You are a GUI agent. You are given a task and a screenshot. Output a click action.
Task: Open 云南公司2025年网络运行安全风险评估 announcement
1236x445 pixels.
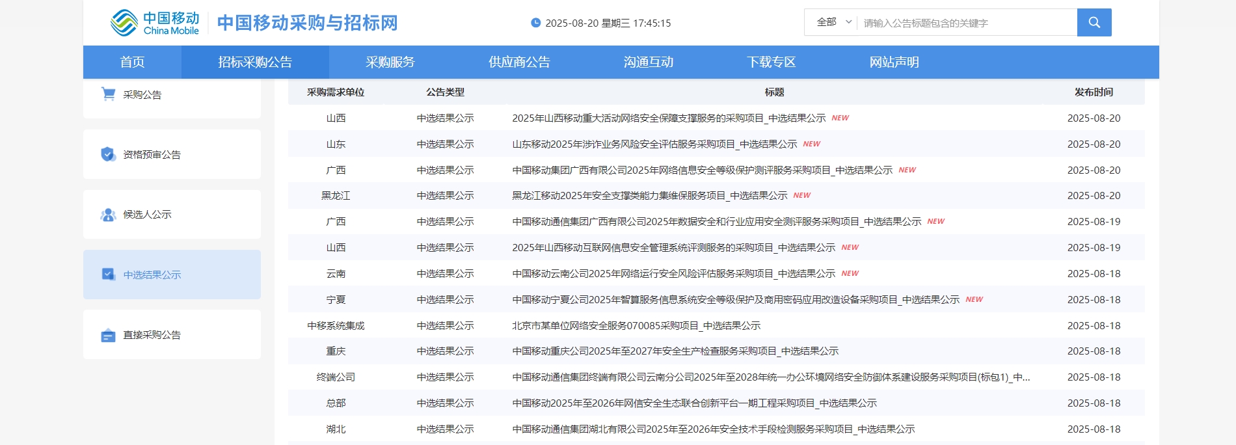point(674,273)
